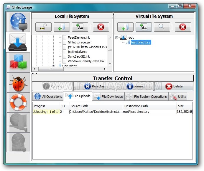
Task: Click source path cell 'C:\Users\Matteo\Desktop'
Action: tap(96, 112)
